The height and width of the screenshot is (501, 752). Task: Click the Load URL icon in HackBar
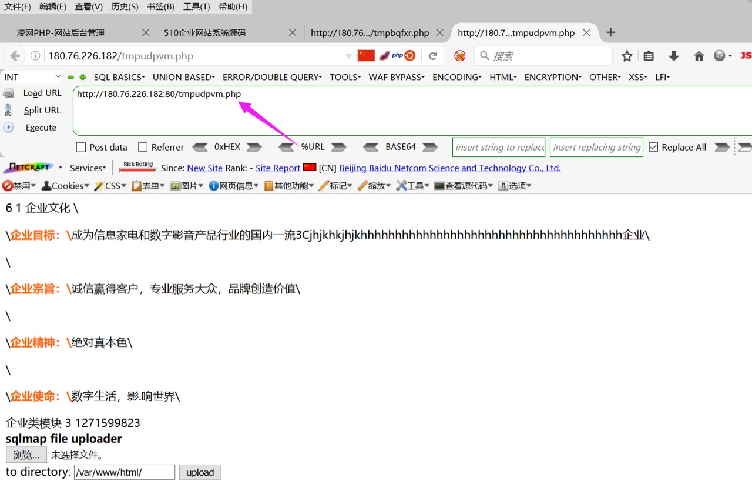point(9,92)
